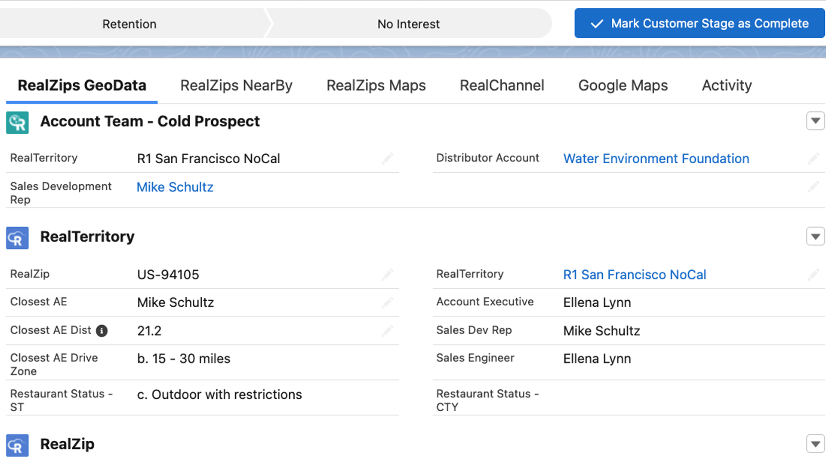Click c. Outdoor with restrictions value
This screenshot has width=826, height=464.
[x=219, y=394]
